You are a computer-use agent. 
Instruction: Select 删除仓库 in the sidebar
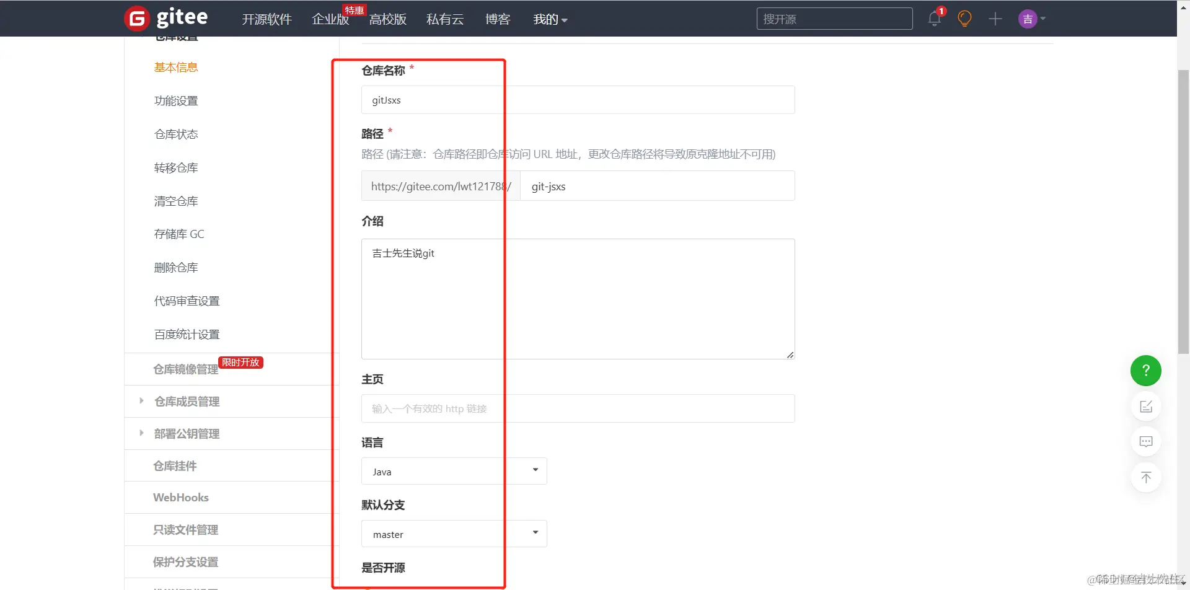(x=176, y=267)
